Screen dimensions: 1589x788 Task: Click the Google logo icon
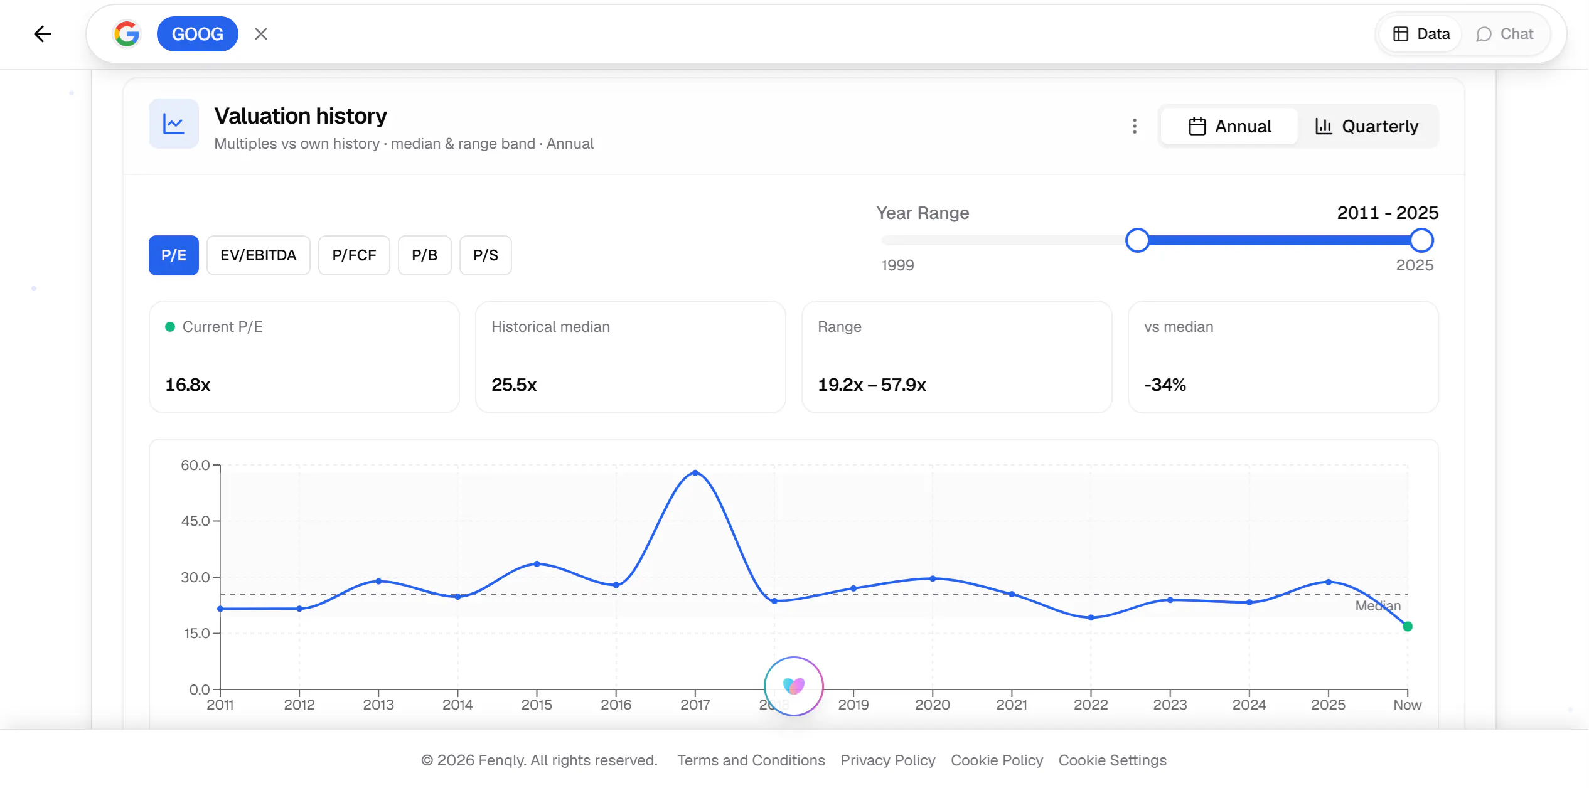(x=127, y=34)
